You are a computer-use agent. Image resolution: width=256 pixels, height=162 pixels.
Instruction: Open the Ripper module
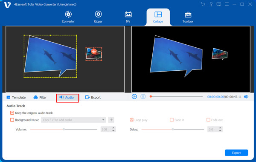click(x=98, y=17)
